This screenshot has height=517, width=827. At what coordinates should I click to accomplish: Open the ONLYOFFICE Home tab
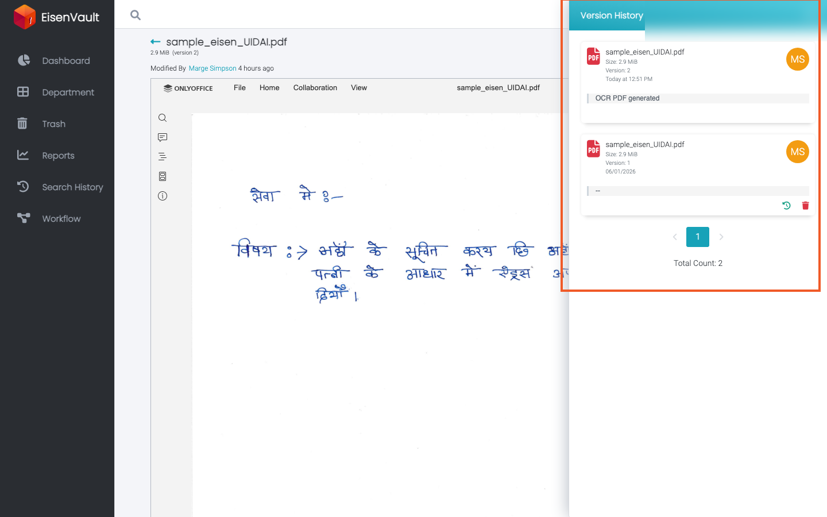(269, 88)
